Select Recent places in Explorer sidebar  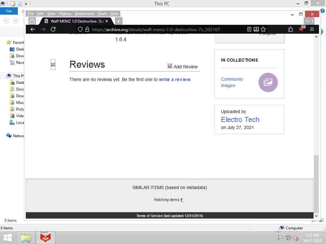[x=17, y=63]
